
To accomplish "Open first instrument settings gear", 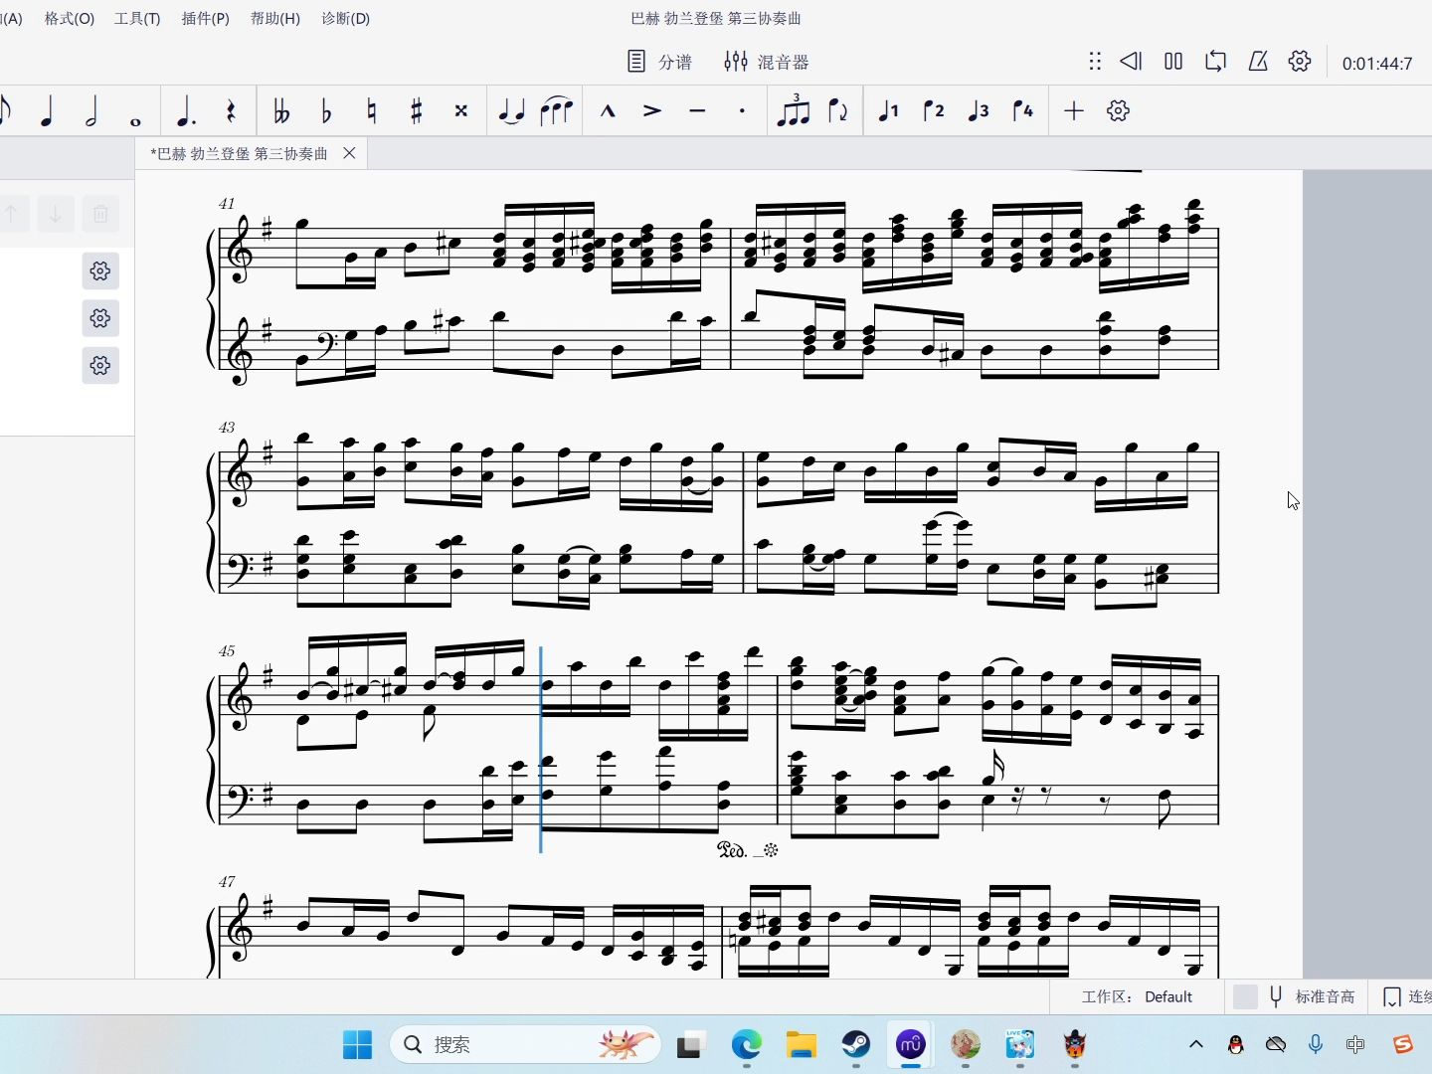I will click(x=100, y=271).
